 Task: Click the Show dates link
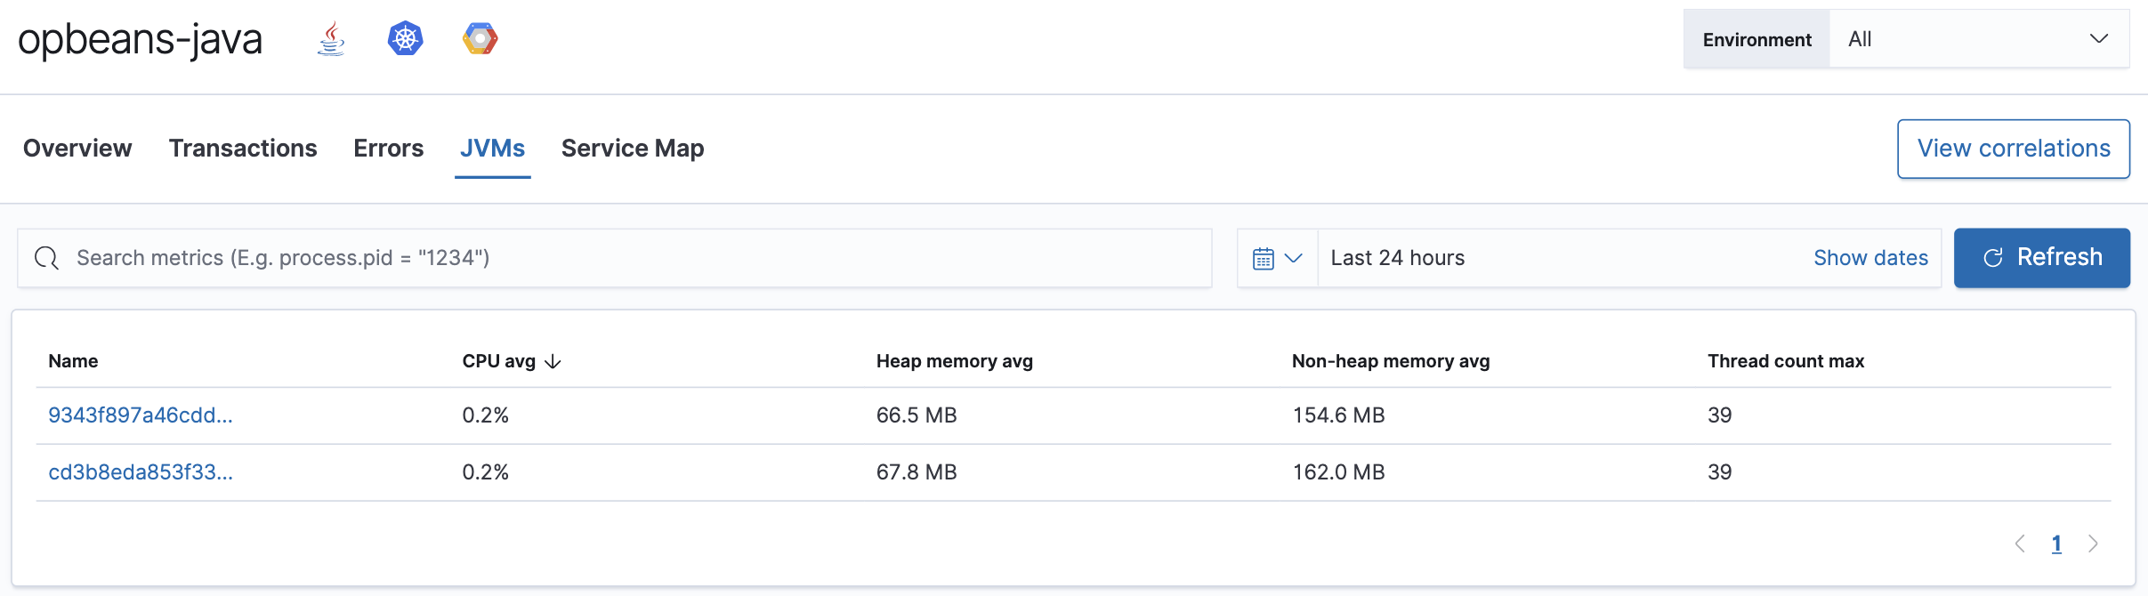tap(1870, 258)
